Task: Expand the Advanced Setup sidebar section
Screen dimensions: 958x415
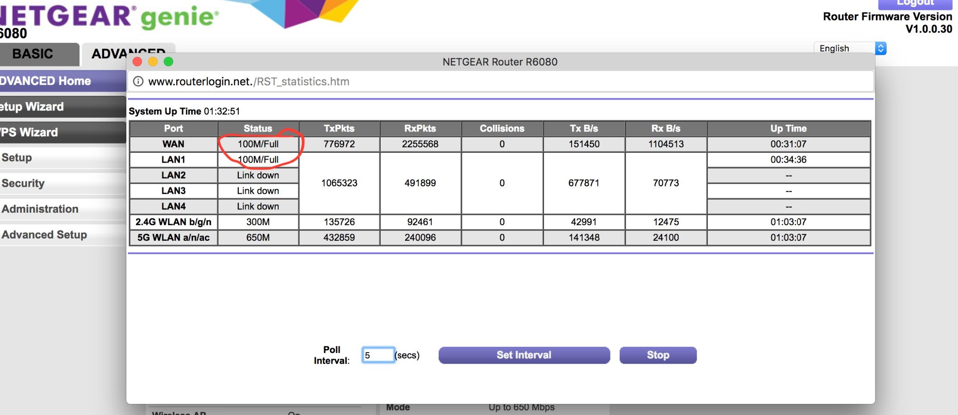Action: click(x=62, y=235)
